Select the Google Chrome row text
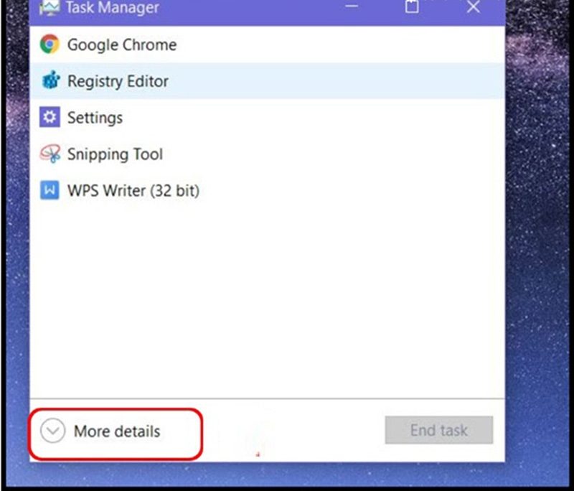This screenshot has height=491, width=574. (x=122, y=45)
